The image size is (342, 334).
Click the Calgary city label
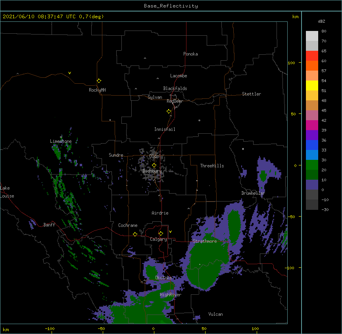coord(158,239)
